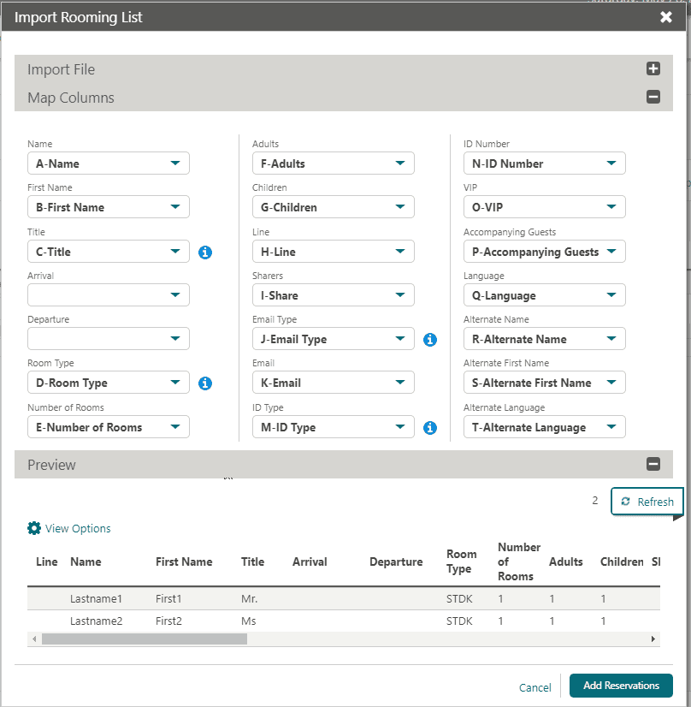Click STDK in the Lastname1 row
Image resolution: width=691 pixels, height=707 pixels.
click(459, 599)
